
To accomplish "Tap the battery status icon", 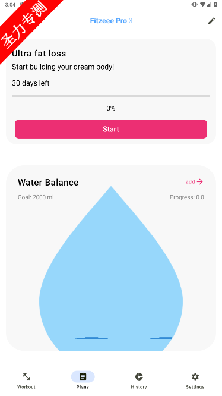I will coord(215,4).
